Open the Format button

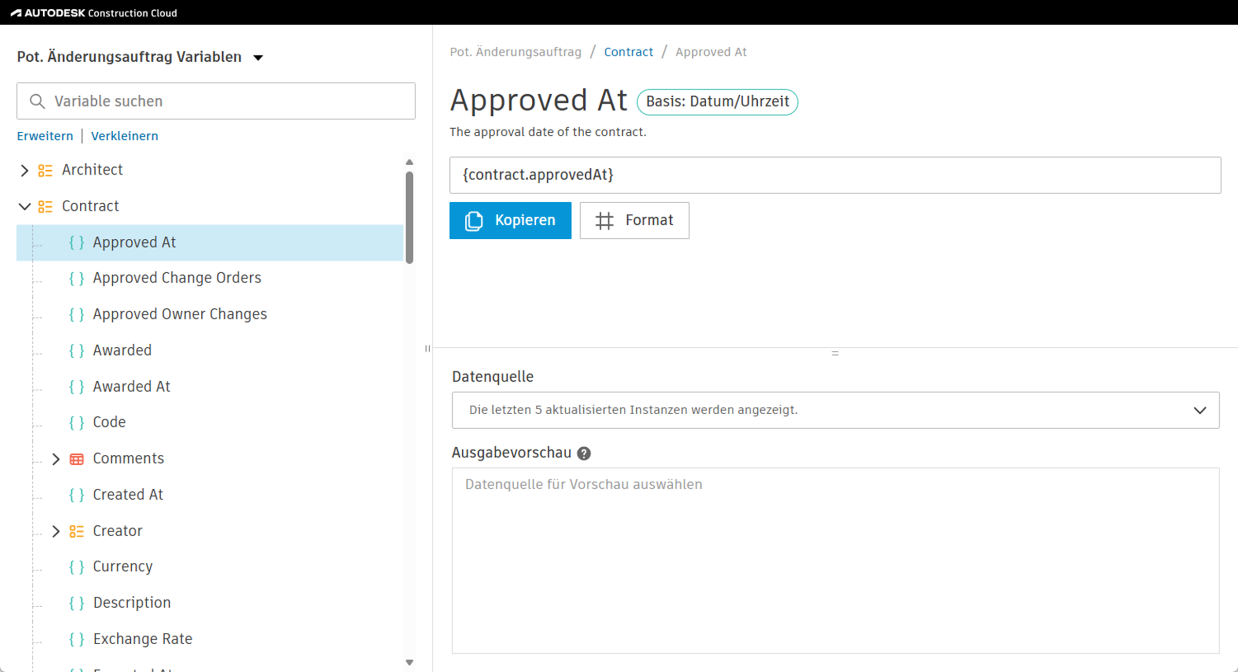(x=634, y=220)
